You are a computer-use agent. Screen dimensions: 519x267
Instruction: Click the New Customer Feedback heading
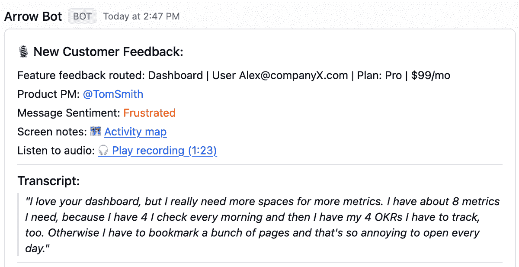[x=109, y=52]
